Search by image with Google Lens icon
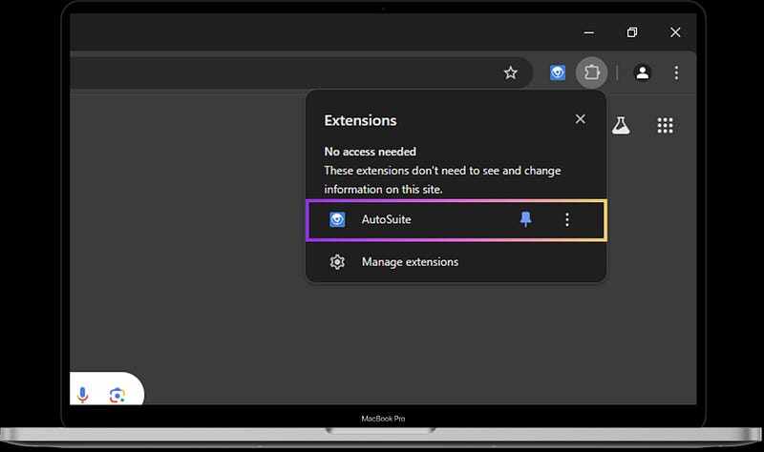 (x=117, y=395)
